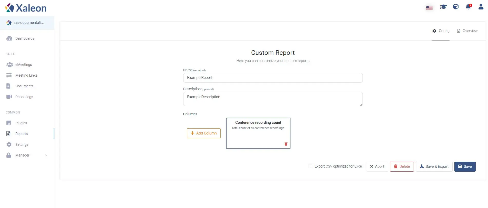Click the Documents file icon
This screenshot has width=488, height=208.
8,86
